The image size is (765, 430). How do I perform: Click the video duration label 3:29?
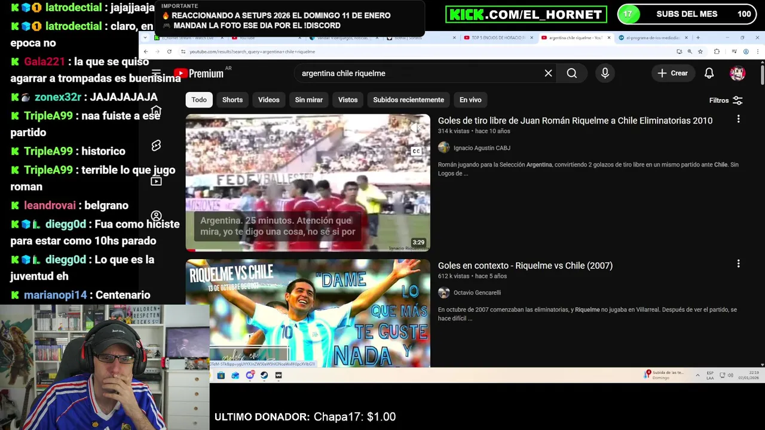(418, 242)
